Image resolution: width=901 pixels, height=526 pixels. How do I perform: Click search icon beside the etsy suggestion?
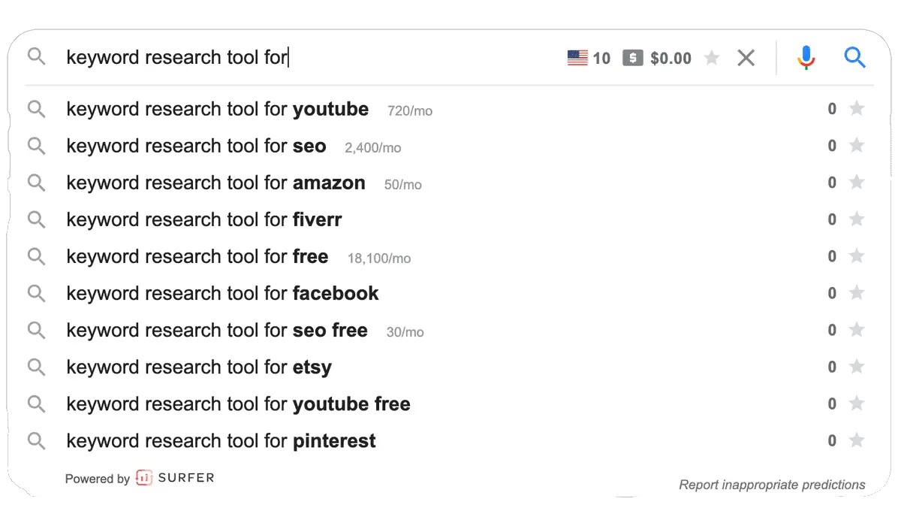(36, 367)
